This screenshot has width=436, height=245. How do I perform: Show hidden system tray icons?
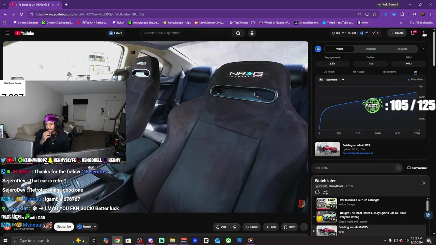385,241
